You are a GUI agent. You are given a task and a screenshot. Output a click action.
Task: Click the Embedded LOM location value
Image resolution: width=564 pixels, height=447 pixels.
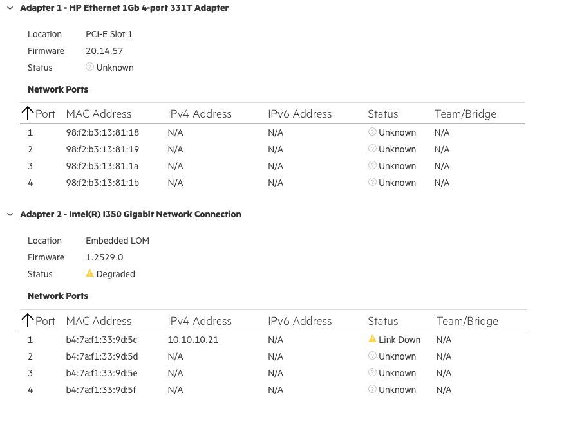tap(117, 241)
